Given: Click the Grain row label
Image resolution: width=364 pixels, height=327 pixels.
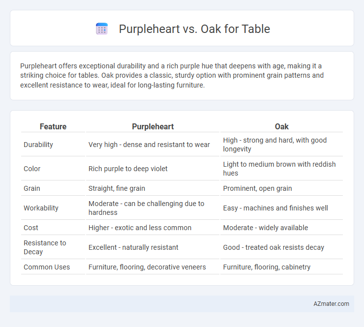Looking at the screenshot, I should (x=32, y=188).
